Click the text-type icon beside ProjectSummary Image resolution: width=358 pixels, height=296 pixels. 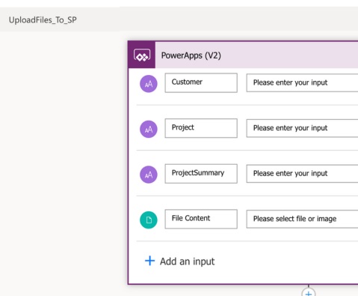(x=149, y=175)
